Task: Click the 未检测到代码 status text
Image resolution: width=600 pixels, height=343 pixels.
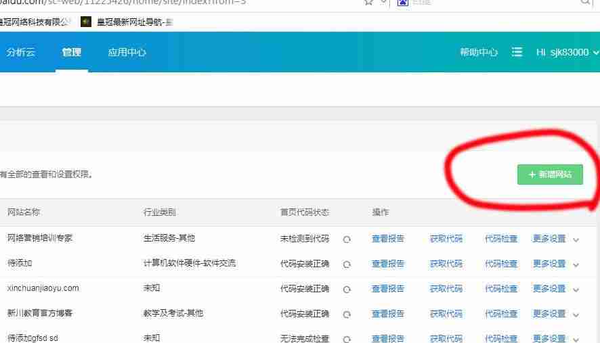Action: pos(305,239)
